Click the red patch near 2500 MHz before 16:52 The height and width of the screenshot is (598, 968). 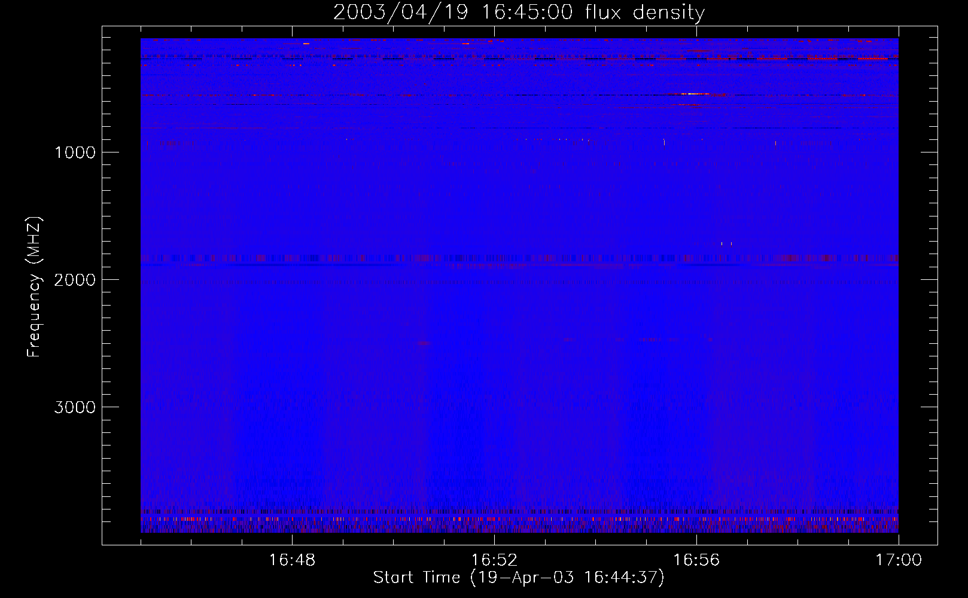coord(424,343)
